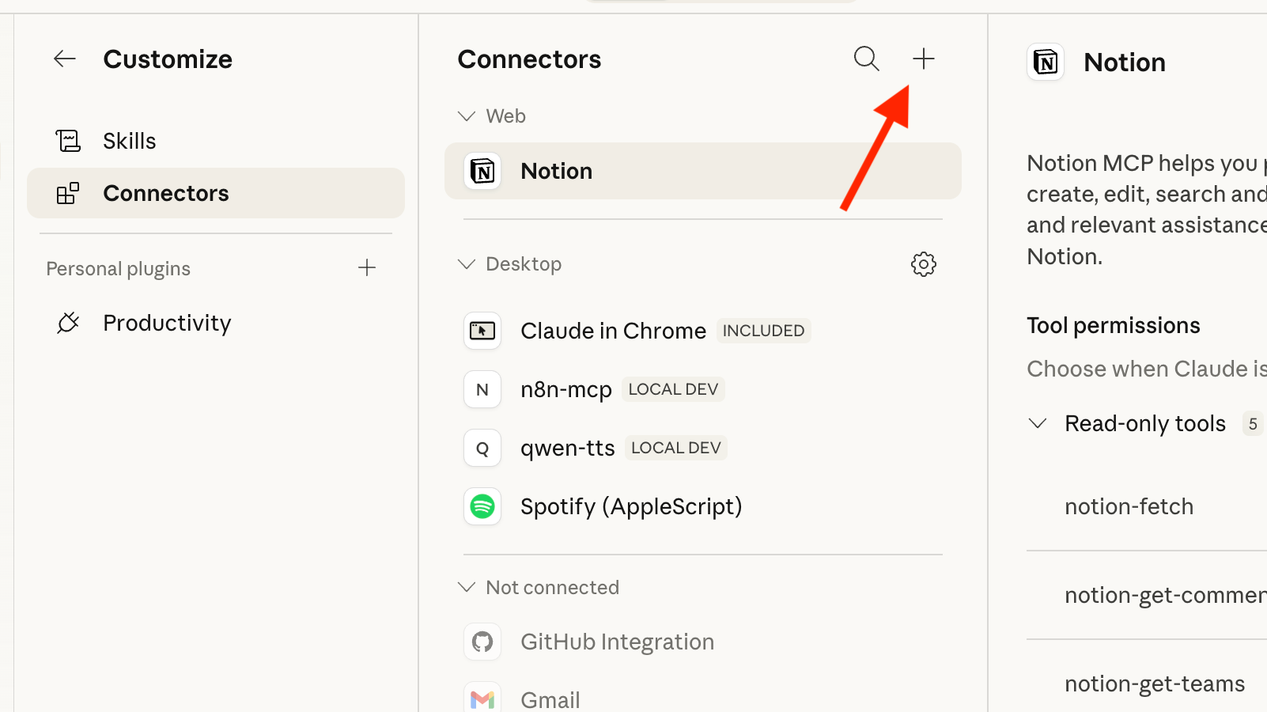Select the Notion connector row
Image resolution: width=1267 pixels, height=712 pixels.
pyautogui.click(x=702, y=171)
